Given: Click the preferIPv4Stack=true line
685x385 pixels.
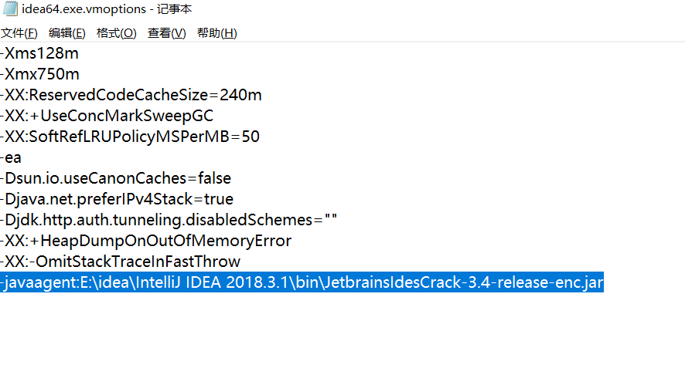Looking at the screenshot, I should pyautogui.click(x=118, y=200).
